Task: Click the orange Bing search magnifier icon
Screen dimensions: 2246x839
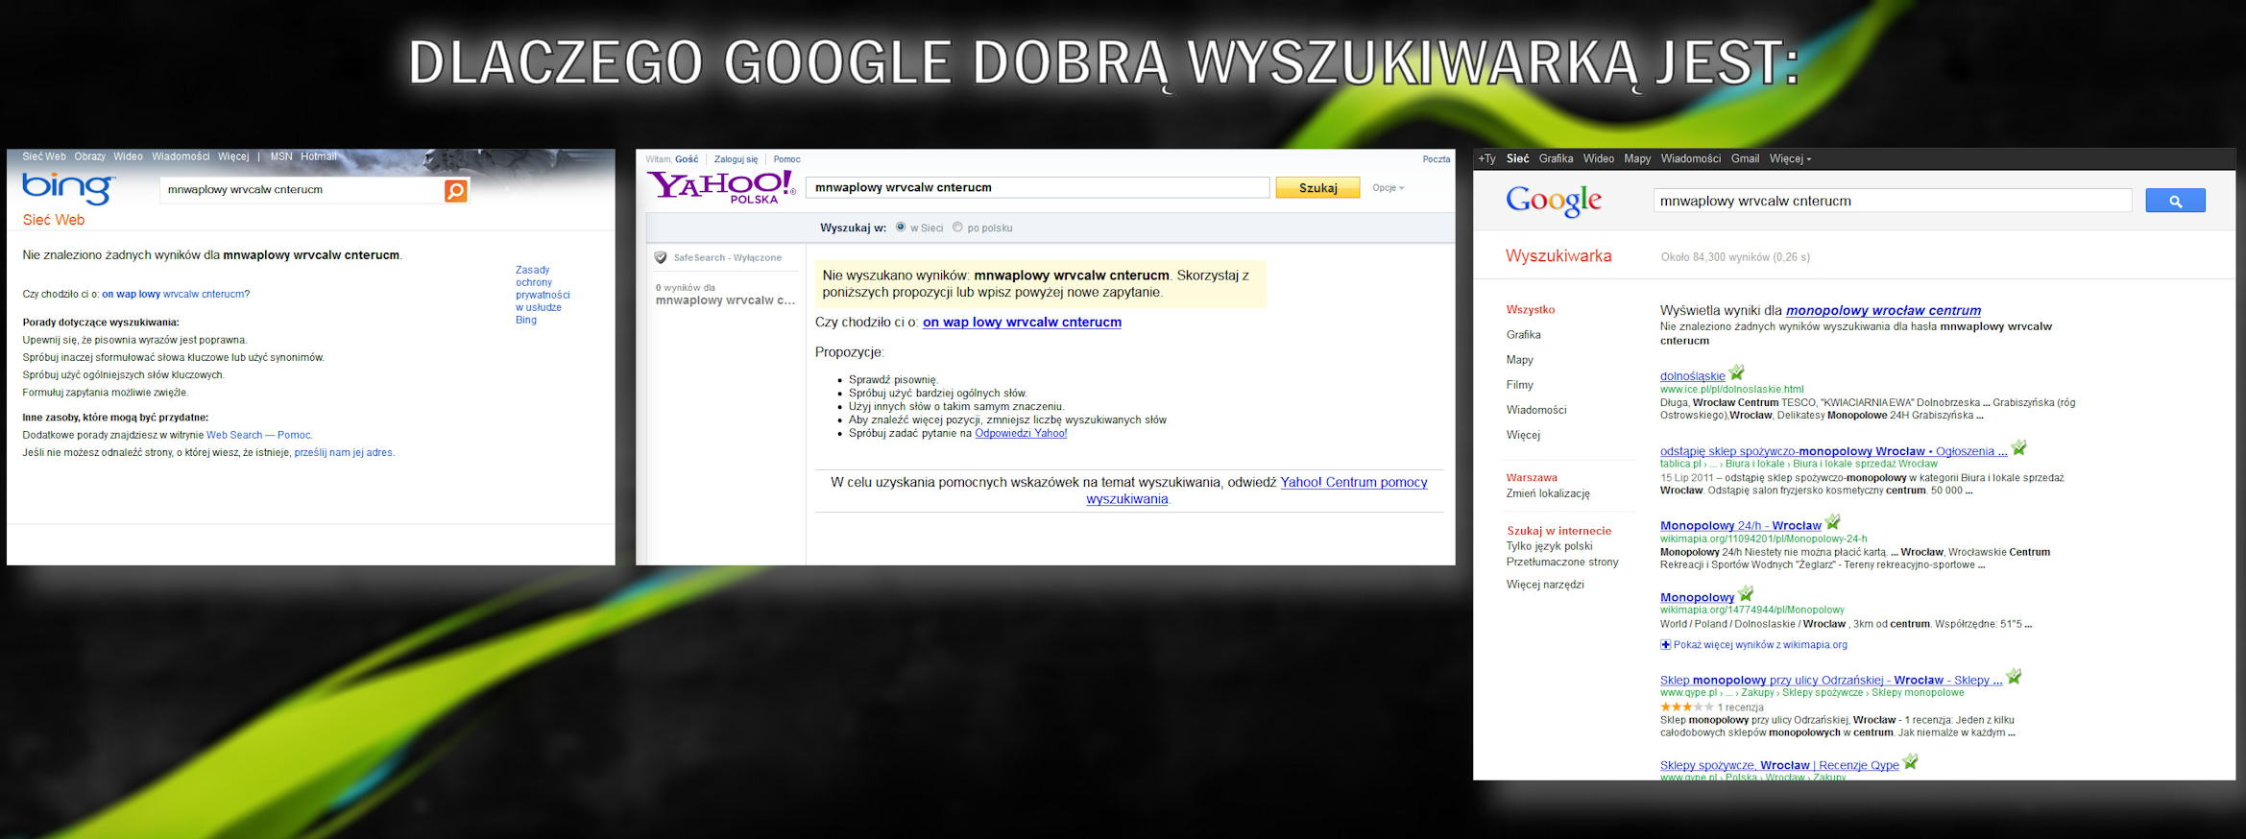Action: pyautogui.click(x=456, y=191)
